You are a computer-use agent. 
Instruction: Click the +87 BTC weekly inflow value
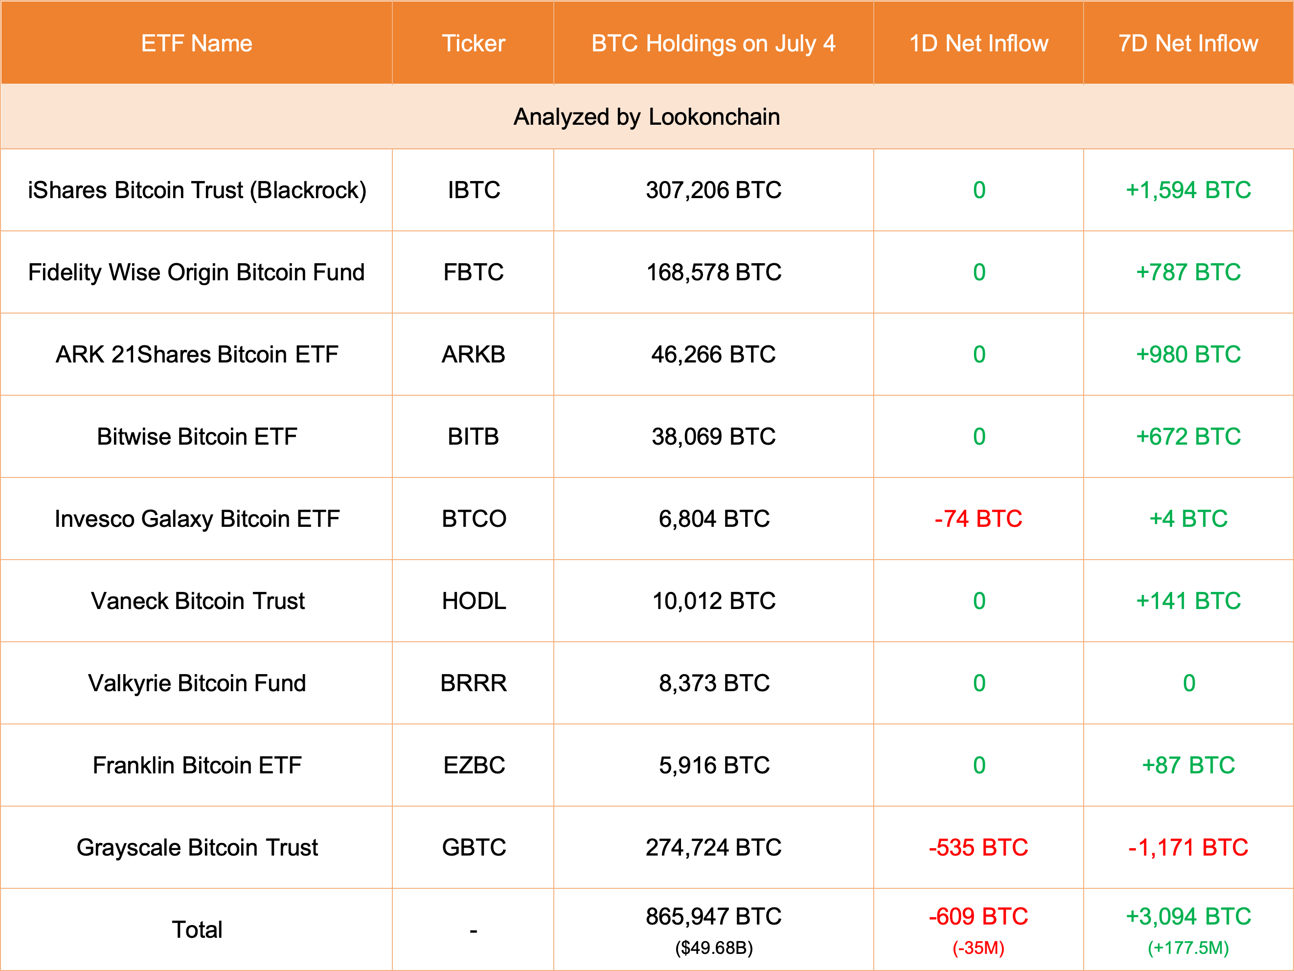coord(1188,766)
